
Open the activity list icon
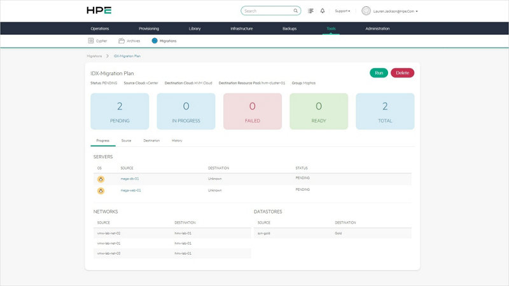click(310, 11)
